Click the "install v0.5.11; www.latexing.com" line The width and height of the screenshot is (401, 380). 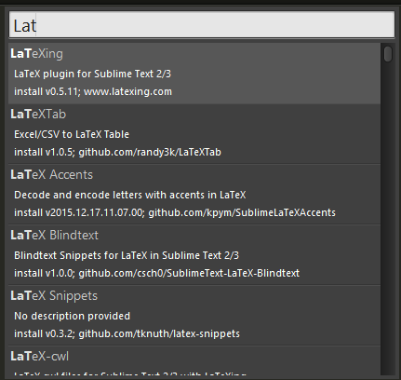[x=93, y=91]
